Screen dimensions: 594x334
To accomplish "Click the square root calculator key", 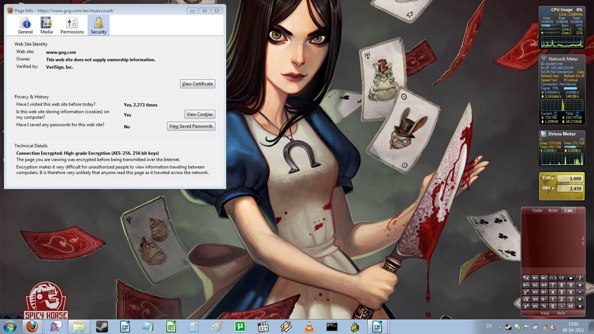I will point(526,299).
